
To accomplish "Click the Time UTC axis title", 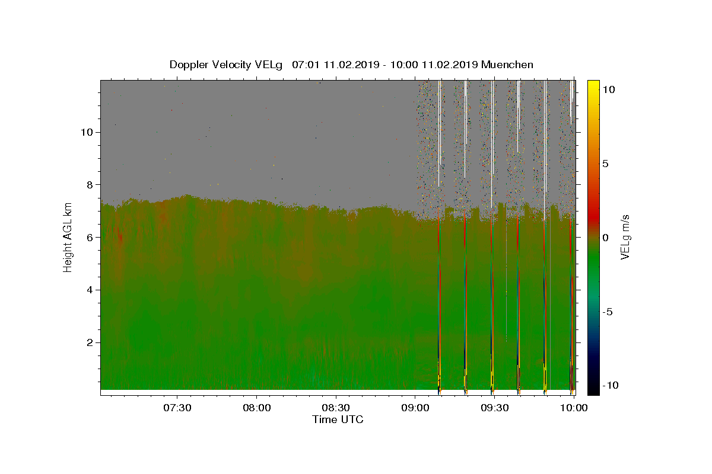I will coord(338,419).
